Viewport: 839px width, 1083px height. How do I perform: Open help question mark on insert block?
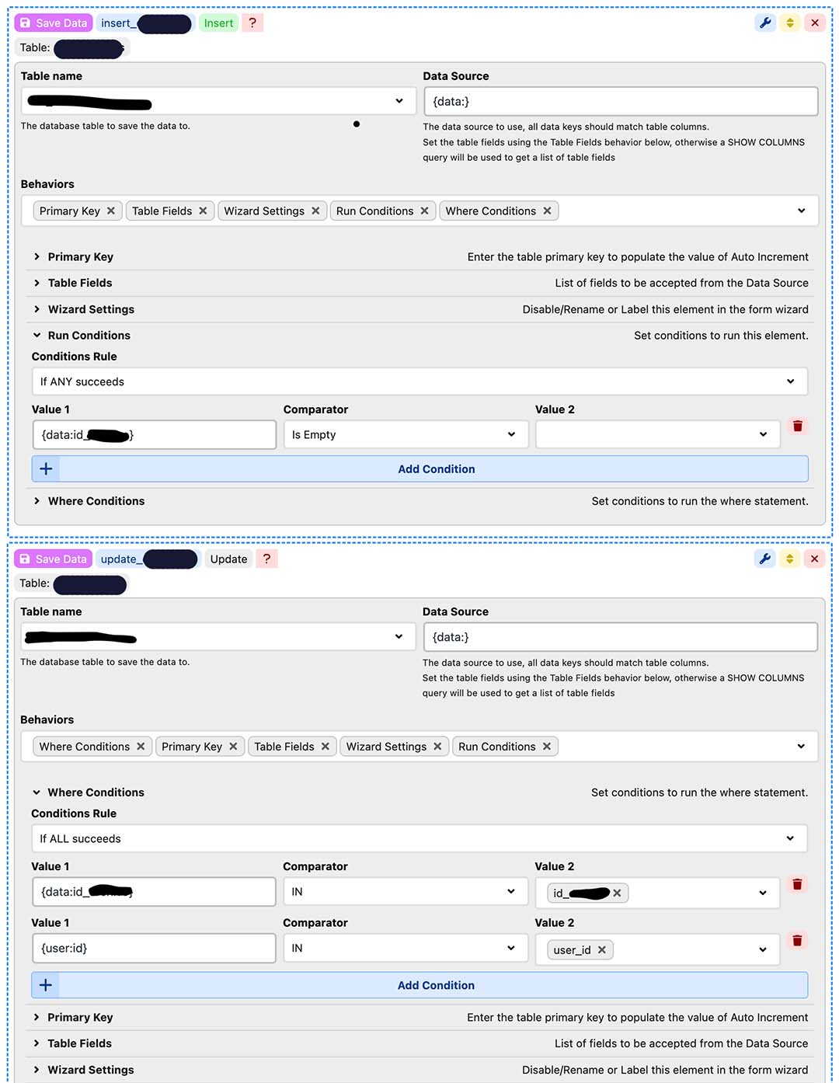pos(252,23)
